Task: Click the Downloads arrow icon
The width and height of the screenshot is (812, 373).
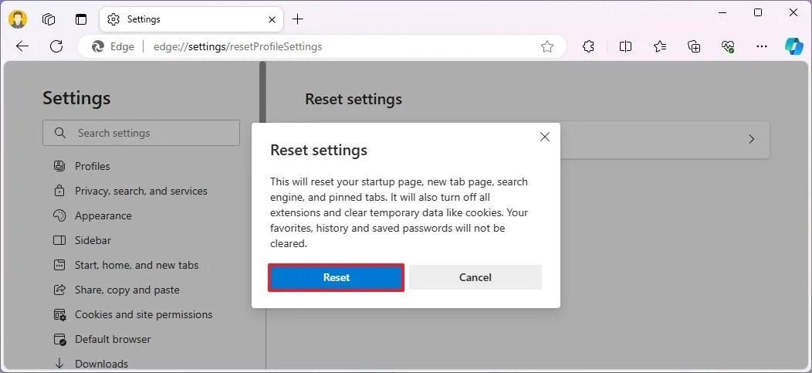Action: [59, 363]
